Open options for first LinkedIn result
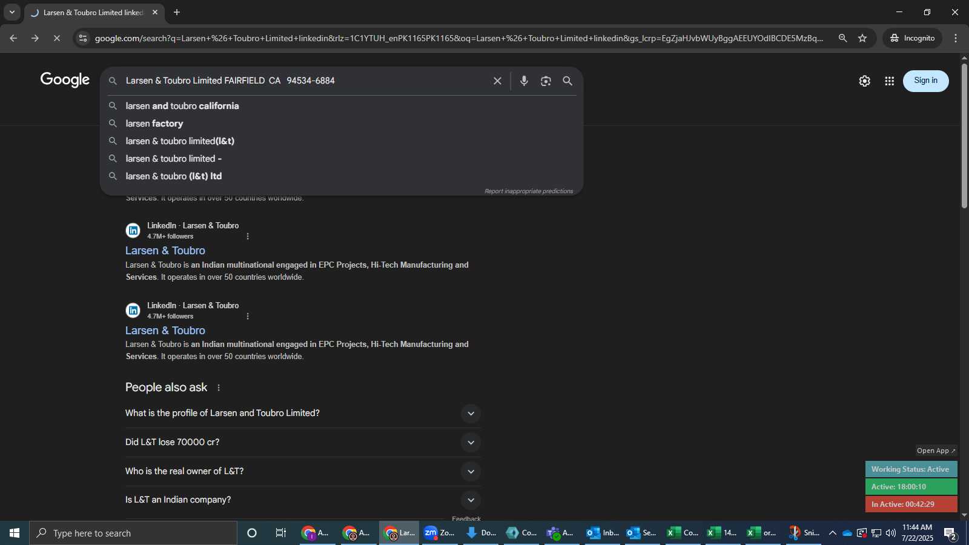Image resolution: width=969 pixels, height=545 pixels. point(248,236)
